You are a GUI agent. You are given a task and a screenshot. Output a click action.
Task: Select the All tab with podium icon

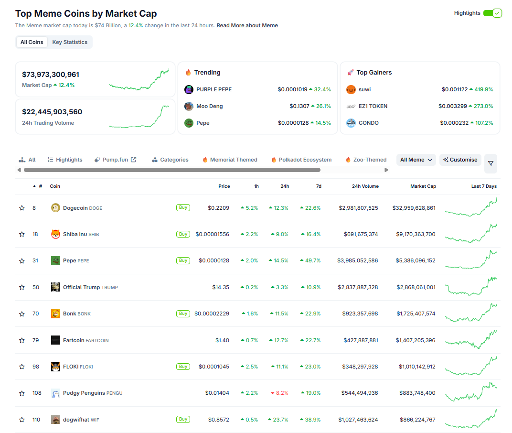27,160
